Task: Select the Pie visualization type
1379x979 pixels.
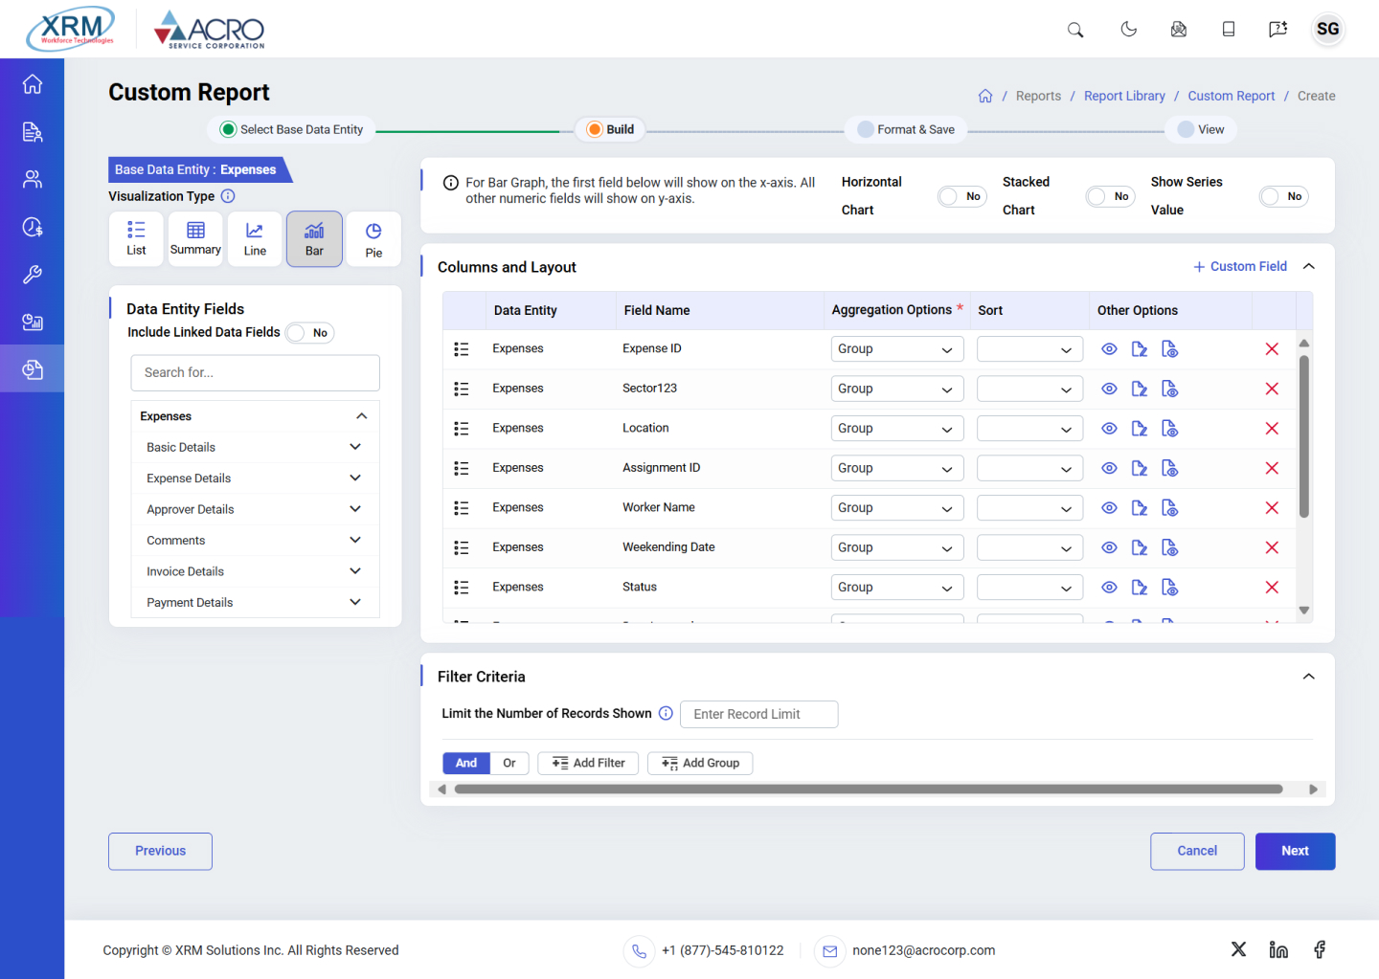Action: [x=373, y=239]
